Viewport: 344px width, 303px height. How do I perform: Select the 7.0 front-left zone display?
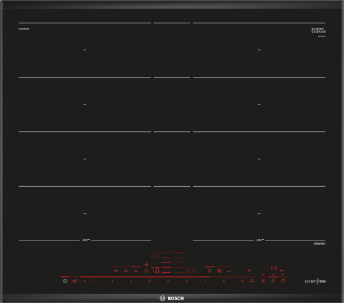(x=155, y=270)
